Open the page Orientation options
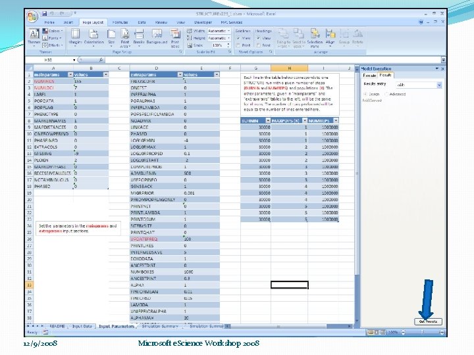The height and width of the screenshot is (355, 474). [93, 37]
